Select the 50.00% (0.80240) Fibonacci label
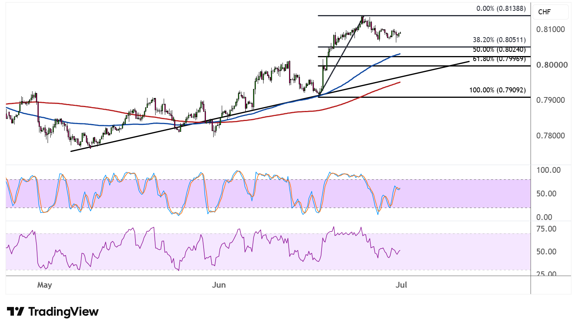 coord(499,50)
